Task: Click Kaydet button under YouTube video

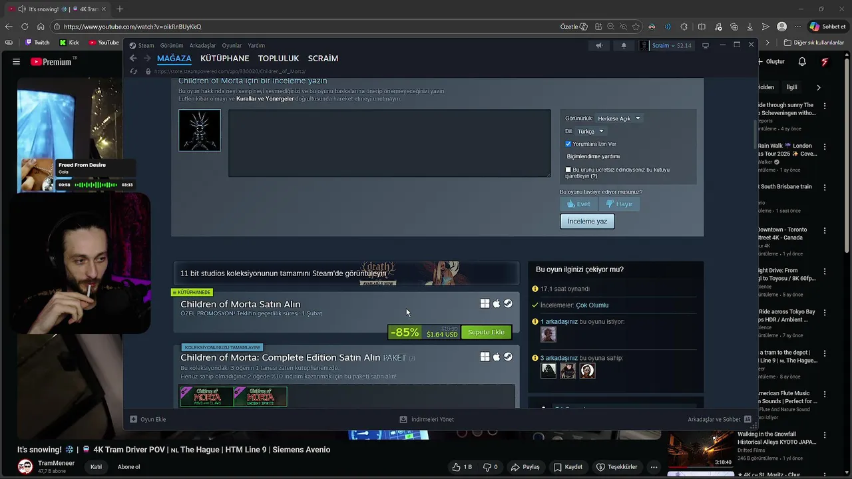Action: click(x=568, y=467)
